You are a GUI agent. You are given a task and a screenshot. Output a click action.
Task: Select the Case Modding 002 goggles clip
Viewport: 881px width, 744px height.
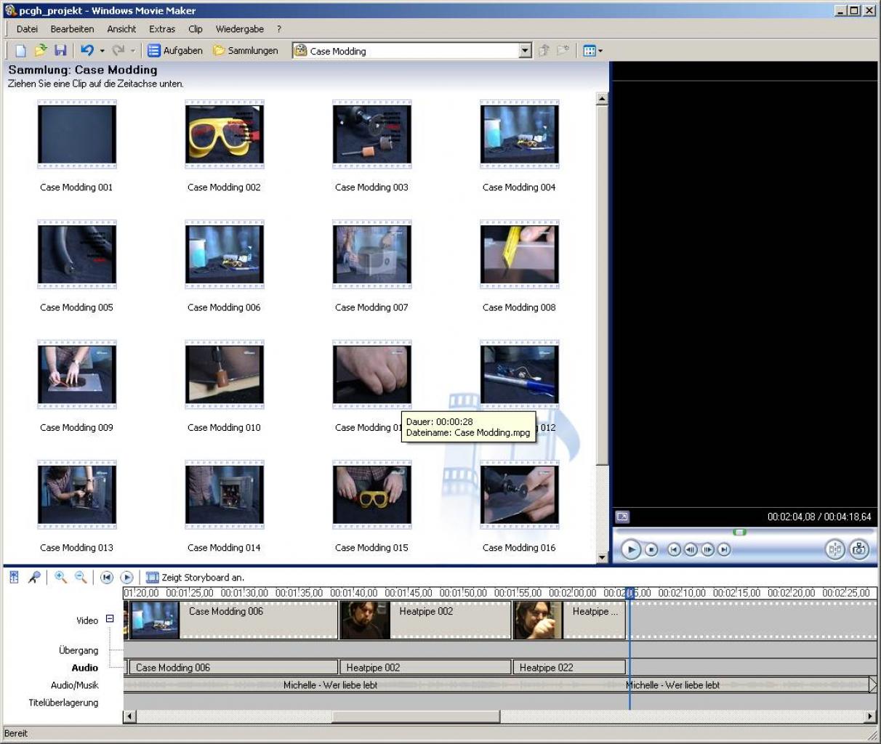225,134
